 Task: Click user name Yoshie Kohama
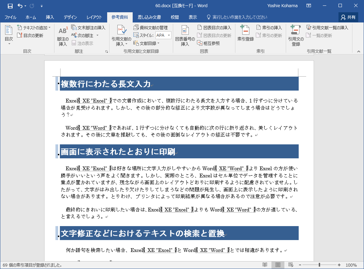[282, 5]
